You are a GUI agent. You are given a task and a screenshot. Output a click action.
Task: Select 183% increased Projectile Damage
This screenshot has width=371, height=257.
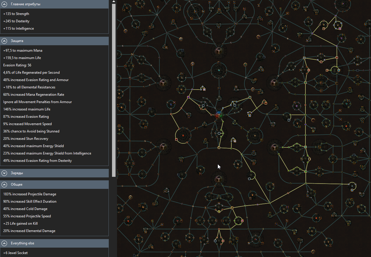pos(30,194)
